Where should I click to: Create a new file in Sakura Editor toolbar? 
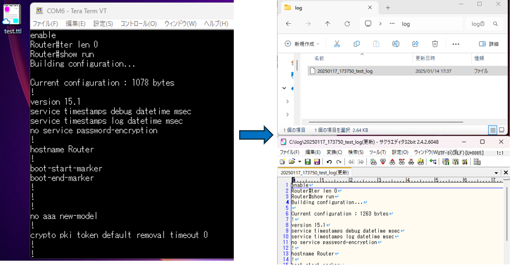282,162
